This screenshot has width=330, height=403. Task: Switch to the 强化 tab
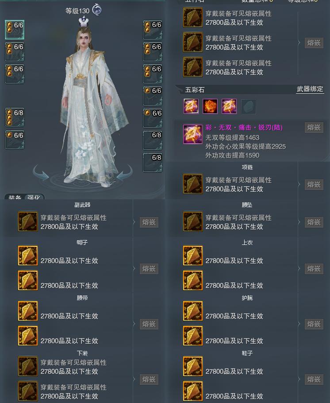point(35,197)
